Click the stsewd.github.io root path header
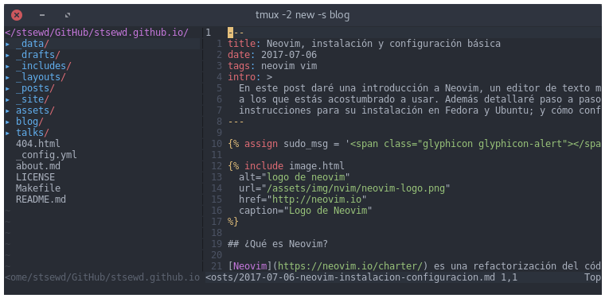Screen dimensions: 609x302 (x=96, y=33)
